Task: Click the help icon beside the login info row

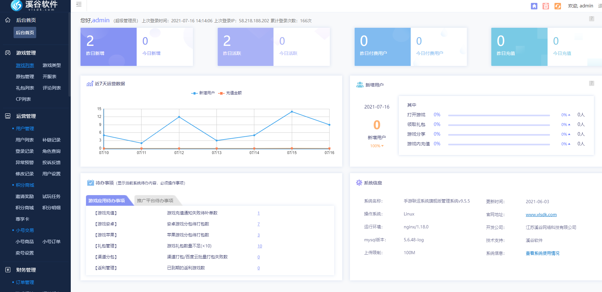Action: 591,19
